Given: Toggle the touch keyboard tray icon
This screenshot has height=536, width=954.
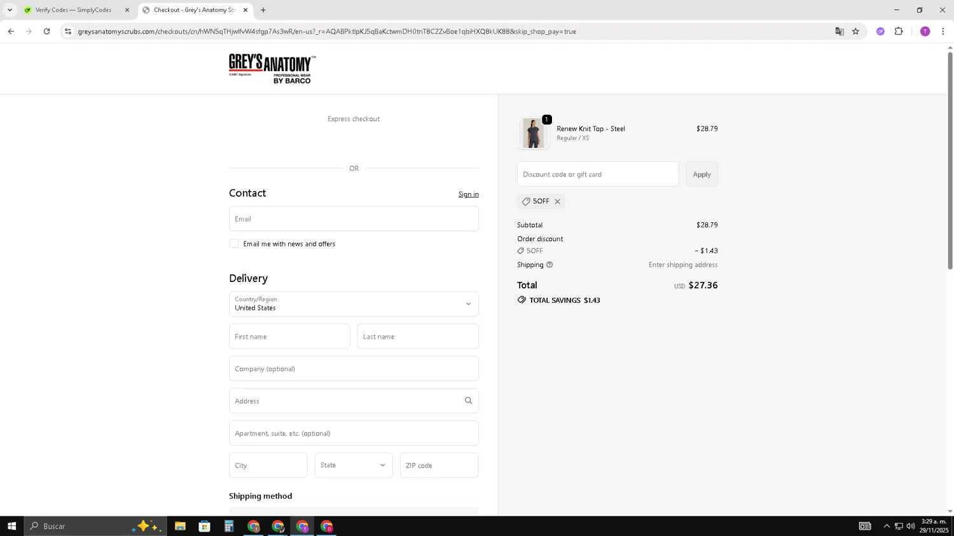Looking at the screenshot, I should point(865,526).
